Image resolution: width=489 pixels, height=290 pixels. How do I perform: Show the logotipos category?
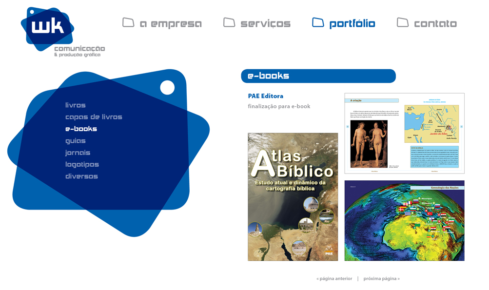coord(82,164)
